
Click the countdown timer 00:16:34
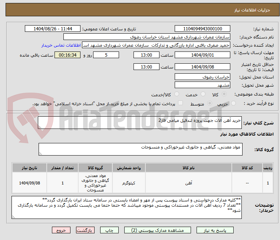click(x=67, y=55)
